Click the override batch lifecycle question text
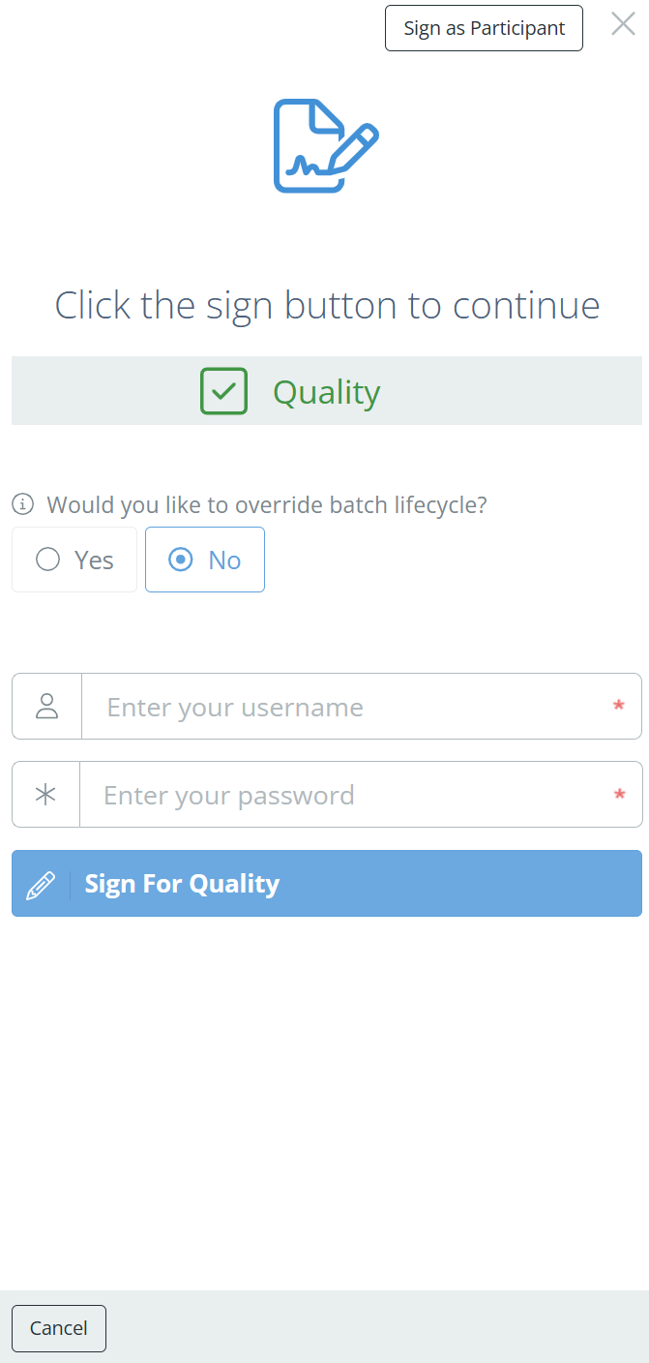 tap(267, 504)
